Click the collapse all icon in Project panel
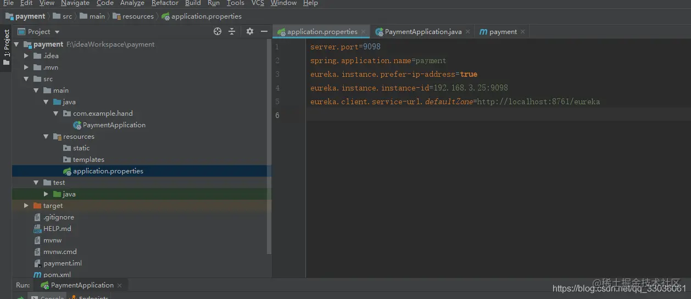 coord(232,31)
